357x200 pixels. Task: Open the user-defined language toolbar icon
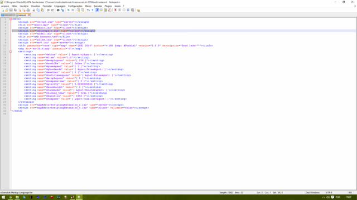click(101, 10)
